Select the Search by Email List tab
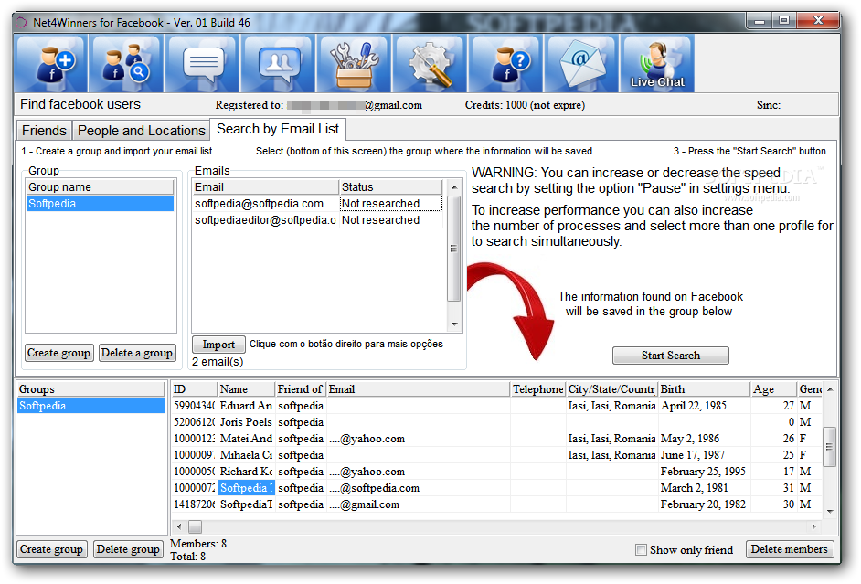Viewport: 861px width, 584px height. point(278,129)
